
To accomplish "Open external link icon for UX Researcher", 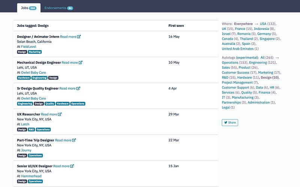I will click(x=60, y=114).
